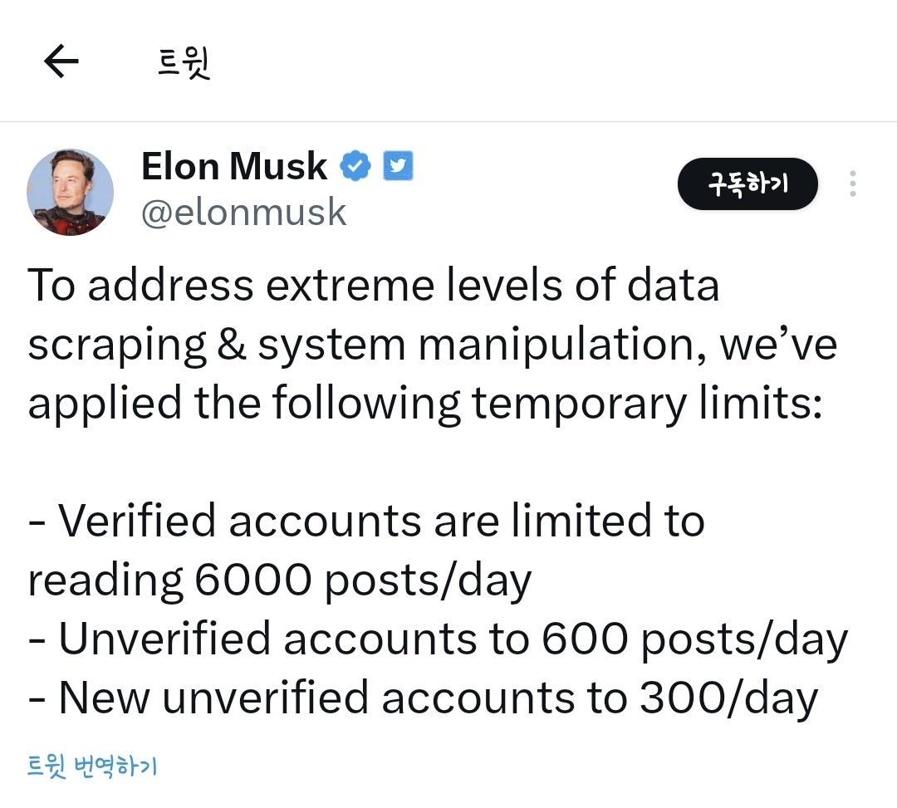Click the blue verified checkmark badge
Screen dimensions: 897x808
pos(355,166)
